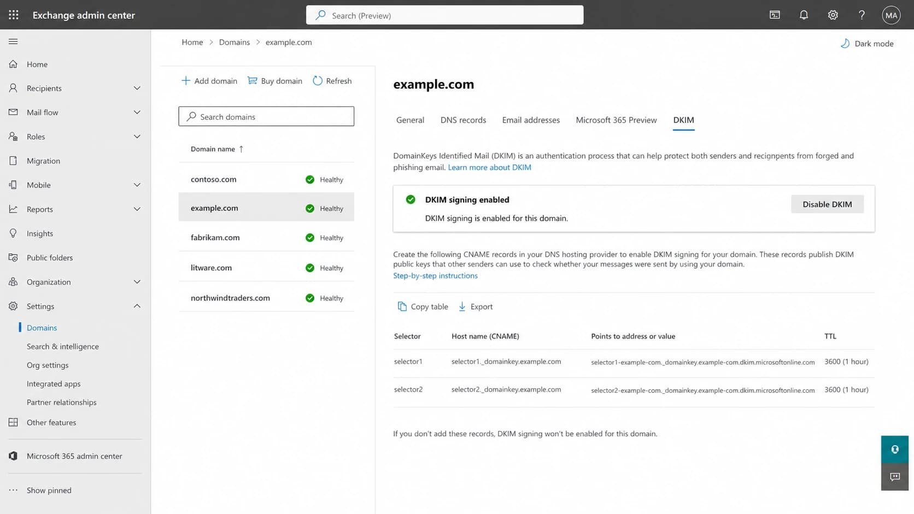Select the northwindtraders.com domain row
The image size is (914, 514).
[x=266, y=298]
